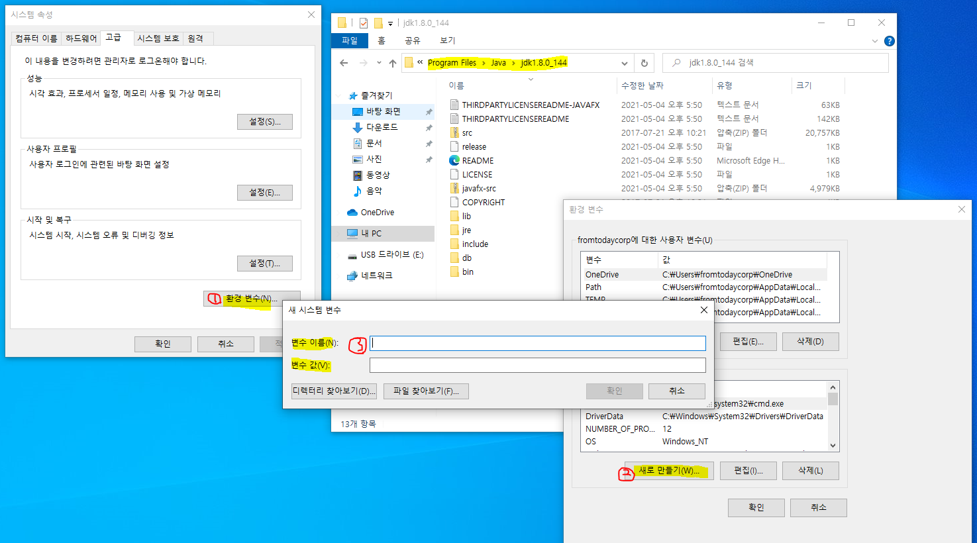Switch to the 보기 ribbon tab
The width and height of the screenshot is (977, 543).
click(448, 40)
